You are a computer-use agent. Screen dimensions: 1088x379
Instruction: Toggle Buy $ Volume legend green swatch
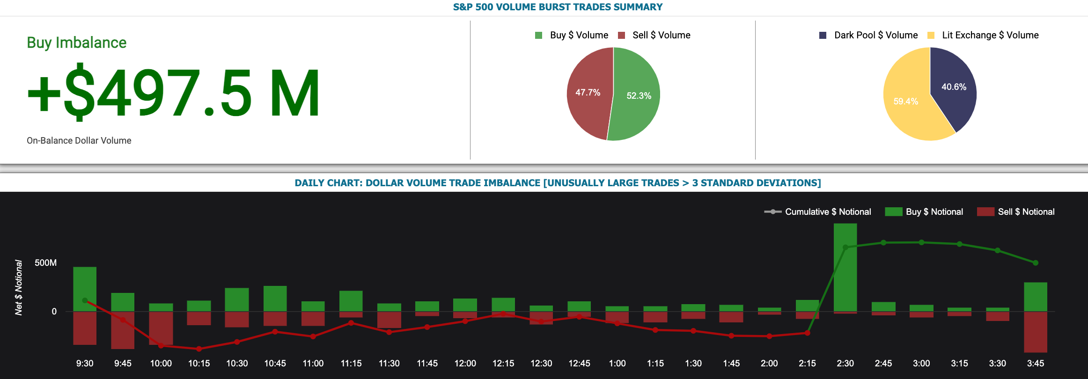(x=538, y=35)
